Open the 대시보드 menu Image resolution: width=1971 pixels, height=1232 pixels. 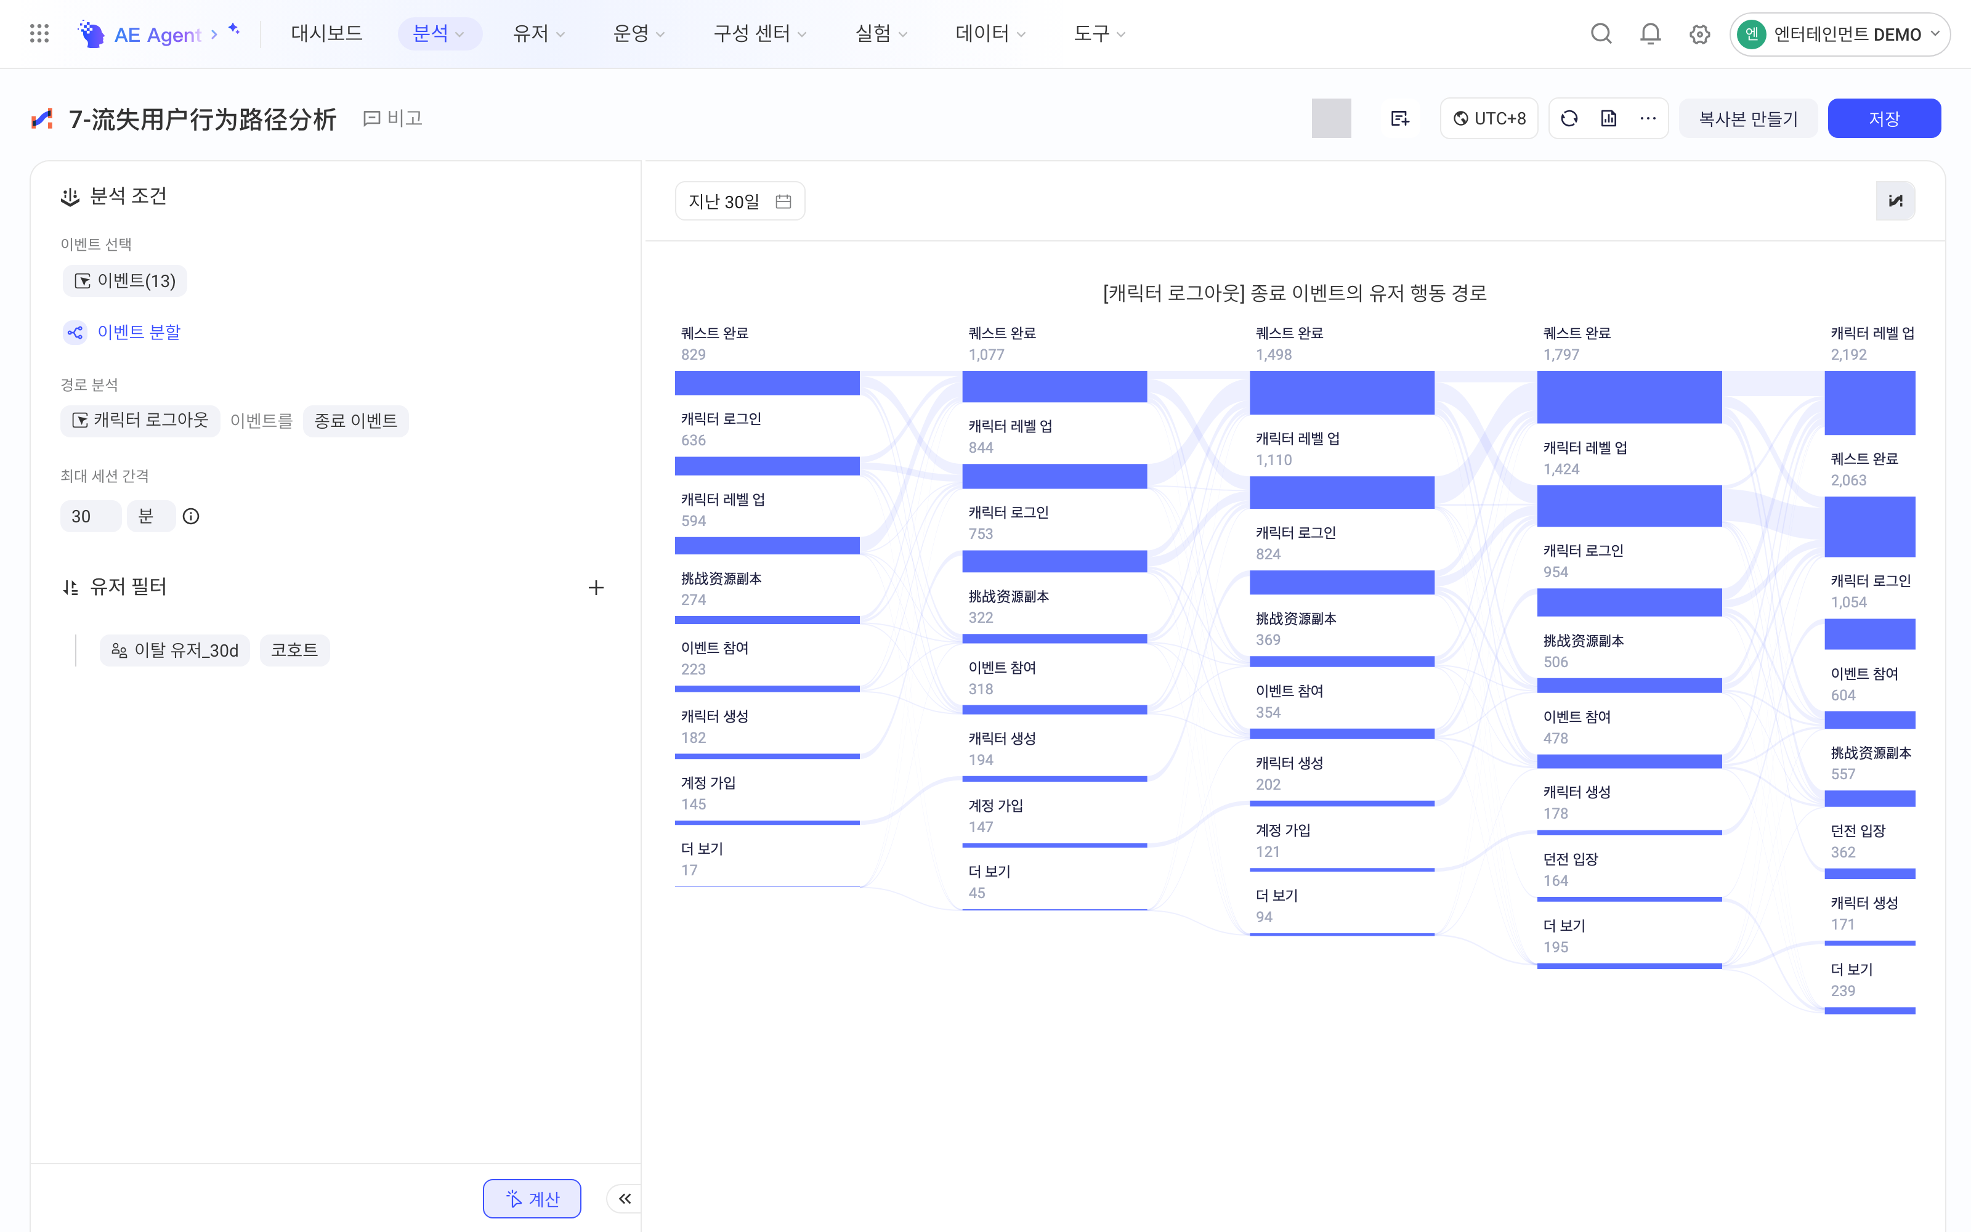coord(326,33)
